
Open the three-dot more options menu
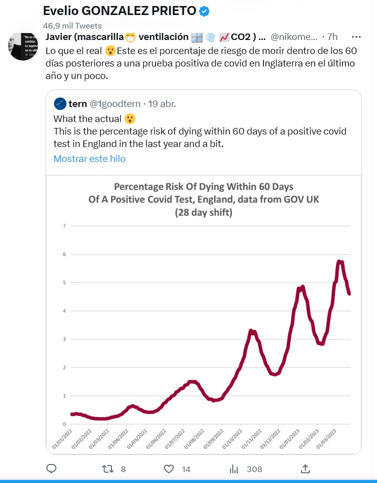click(x=356, y=37)
